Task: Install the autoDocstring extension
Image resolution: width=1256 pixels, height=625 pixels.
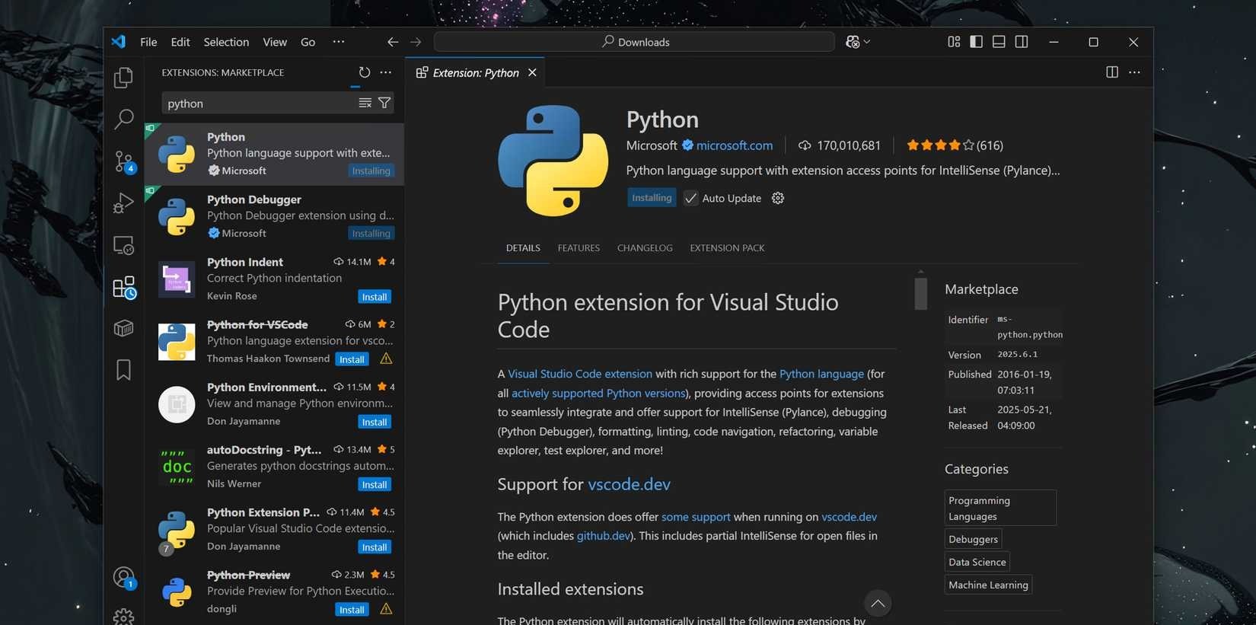Action: [375, 484]
